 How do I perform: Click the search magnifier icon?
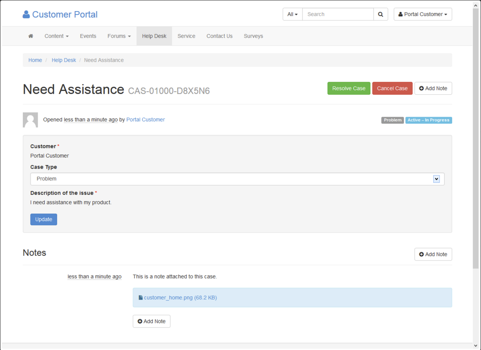381,14
